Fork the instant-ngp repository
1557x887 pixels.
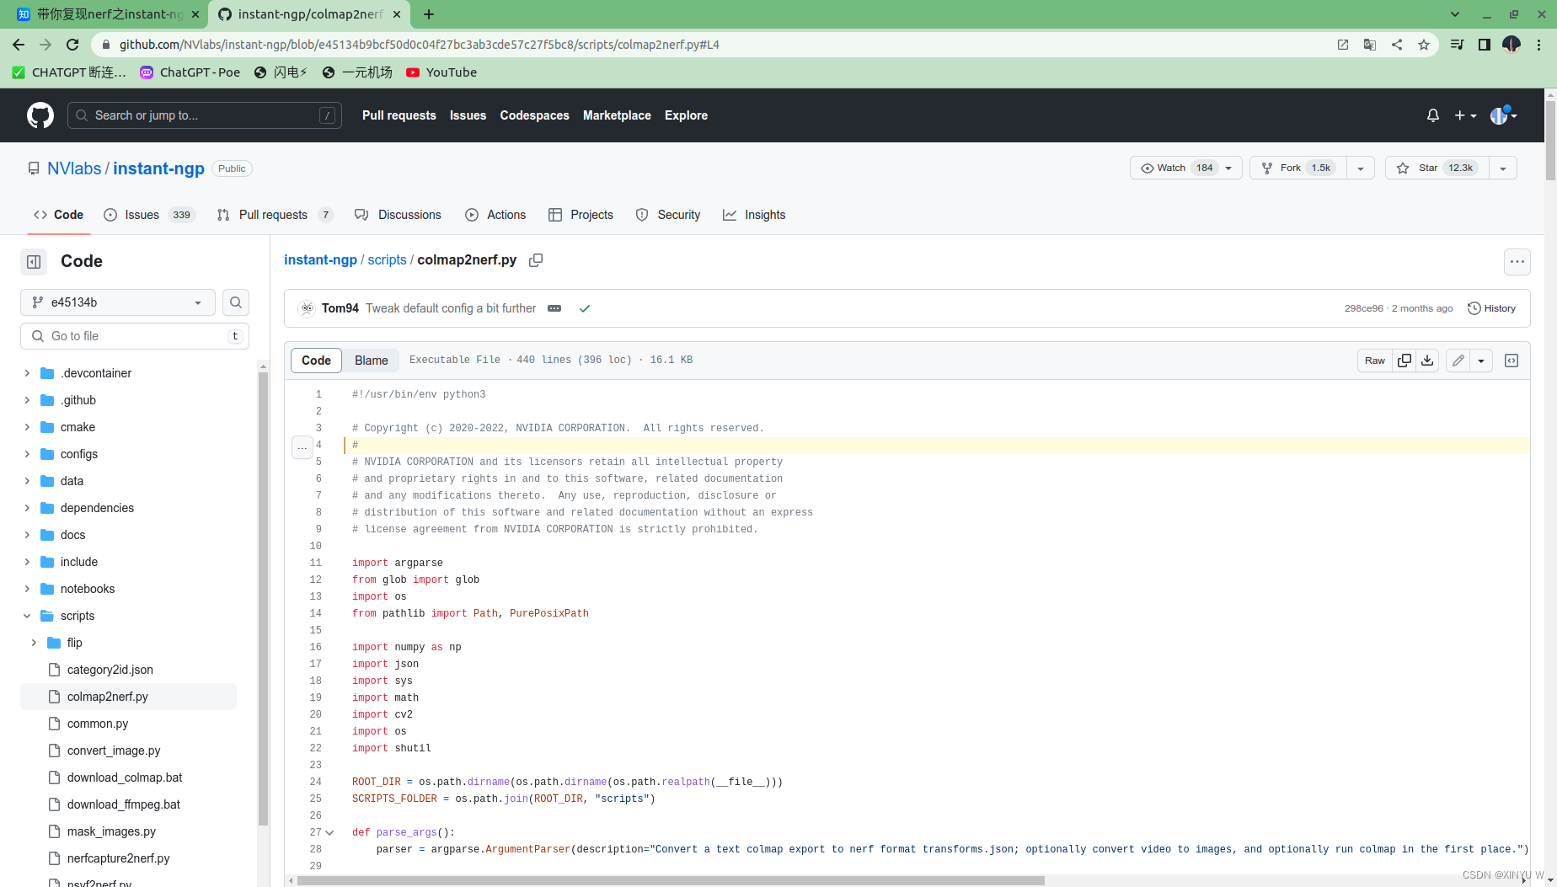[x=1298, y=168]
